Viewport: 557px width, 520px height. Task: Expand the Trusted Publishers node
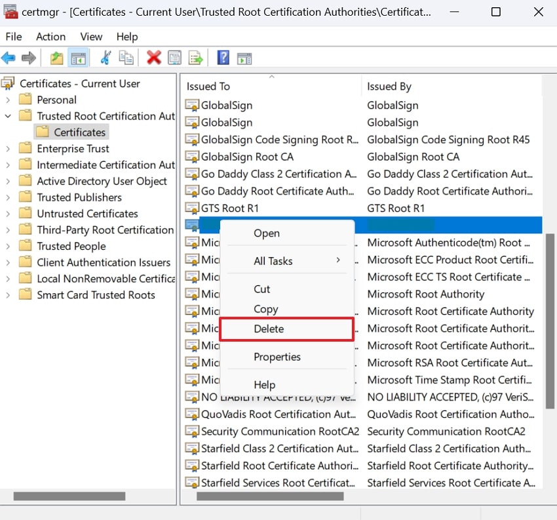8,197
